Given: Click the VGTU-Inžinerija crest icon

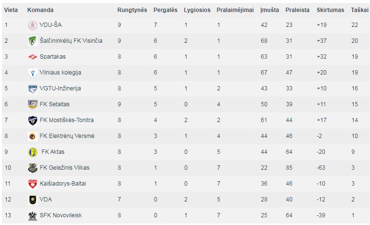Looking at the screenshot, I should [x=33, y=88].
